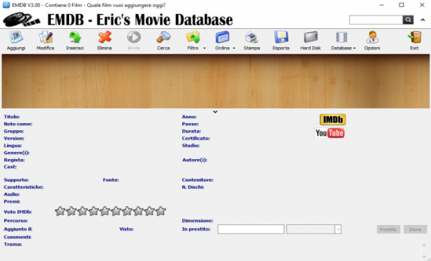Click the Elimina red X icon
Image resolution: width=431 pixels, height=261 pixels.
(x=104, y=37)
